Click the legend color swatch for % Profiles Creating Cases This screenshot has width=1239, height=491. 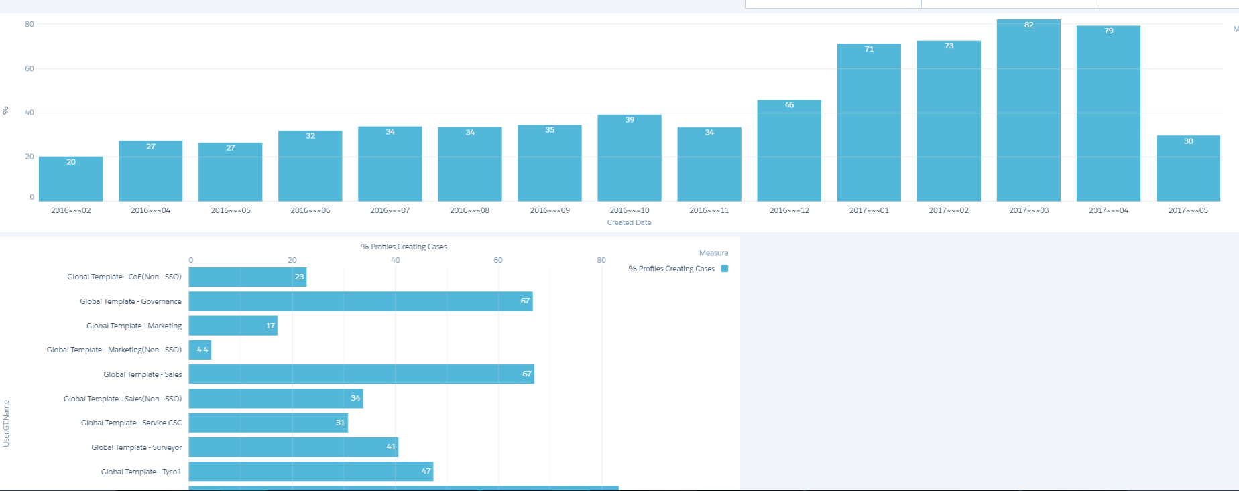(x=724, y=269)
